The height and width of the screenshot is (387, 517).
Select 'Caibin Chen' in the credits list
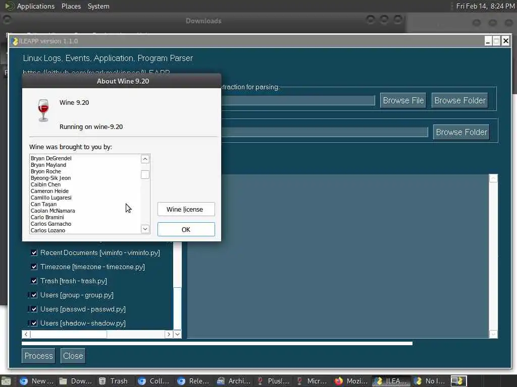pos(45,184)
